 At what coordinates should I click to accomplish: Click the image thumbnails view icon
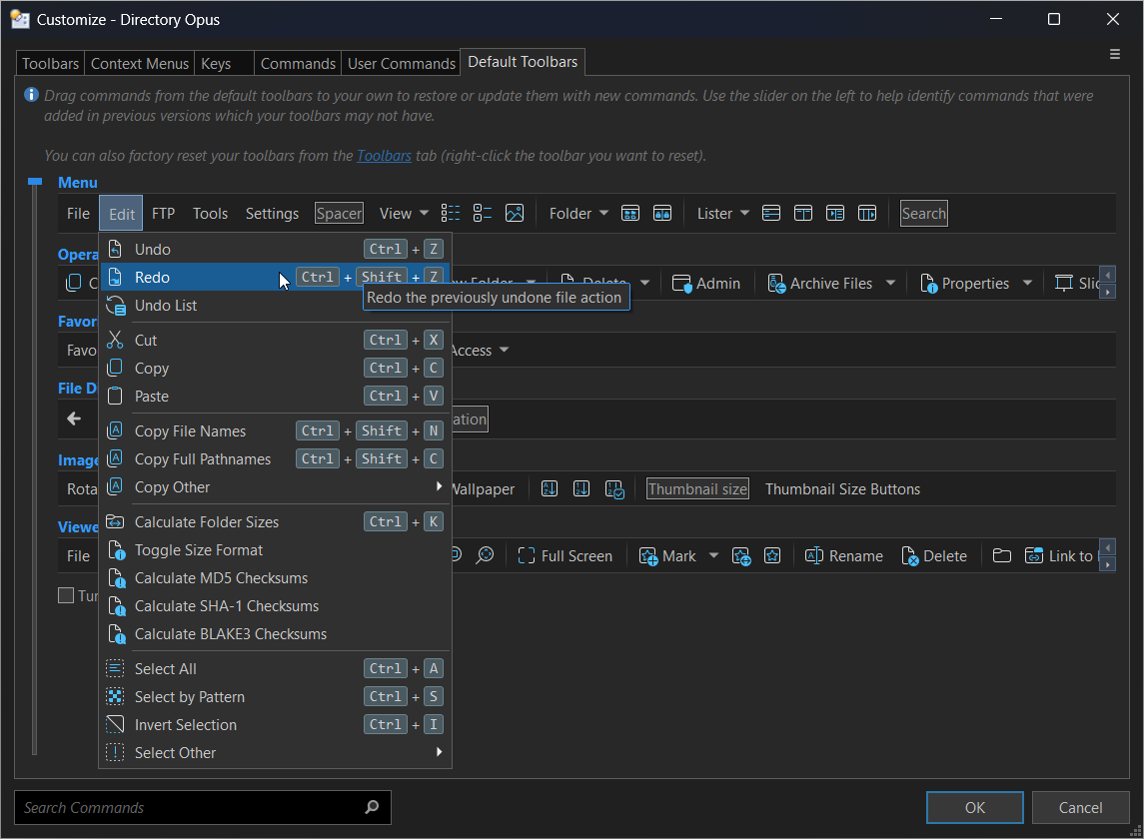point(516,213)
